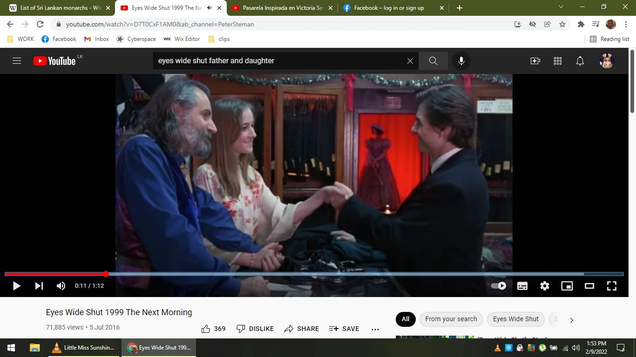Save the video to a playlist
Viewport: 636px width, 357px height.
[x=344, y=329]
